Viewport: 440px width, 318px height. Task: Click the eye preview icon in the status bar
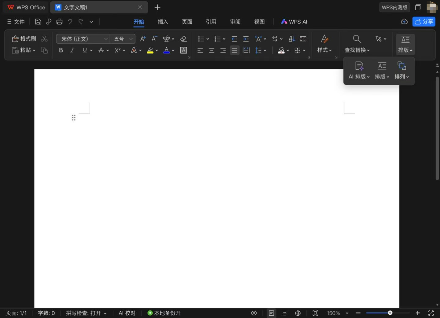pos(254,313)
